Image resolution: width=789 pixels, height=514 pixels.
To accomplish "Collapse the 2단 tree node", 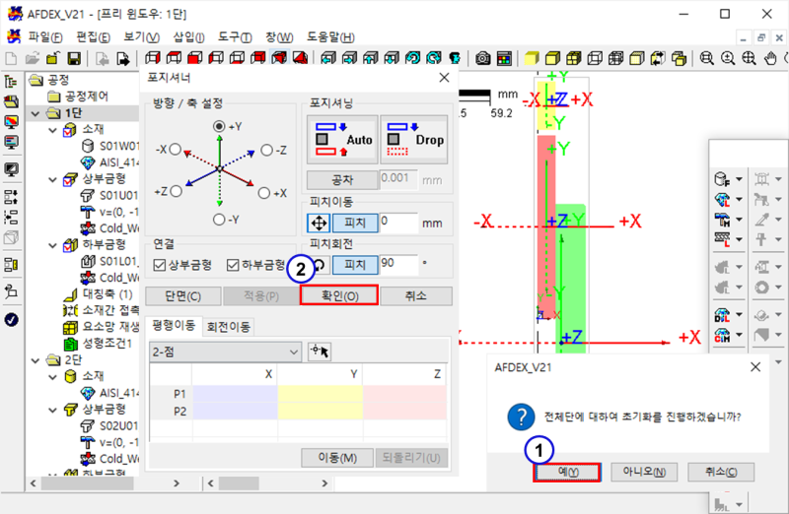I will tap(36, 360).
